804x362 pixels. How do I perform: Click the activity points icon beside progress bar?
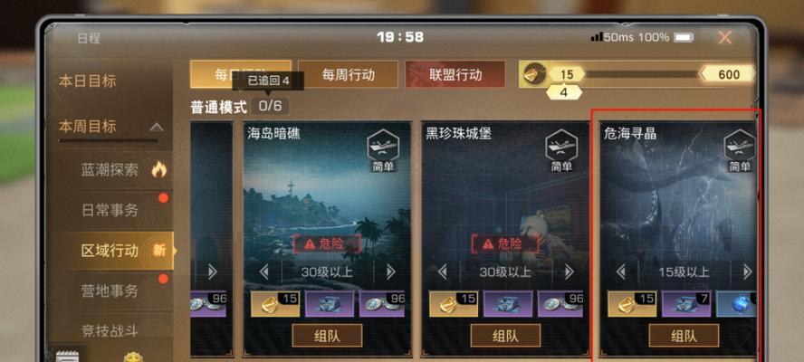[534, 75]
